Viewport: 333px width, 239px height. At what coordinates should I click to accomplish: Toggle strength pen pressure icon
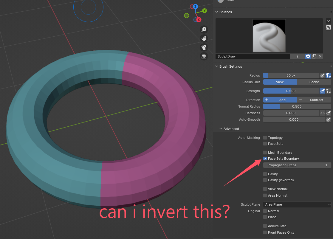322,91
